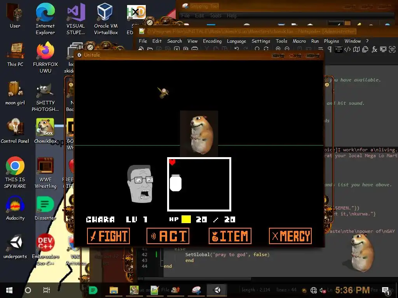Click the muted volume tray icon
398x298 pixels.
click(323, 290)
